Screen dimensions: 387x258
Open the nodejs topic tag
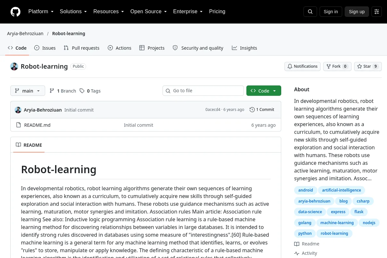(369, 223)
